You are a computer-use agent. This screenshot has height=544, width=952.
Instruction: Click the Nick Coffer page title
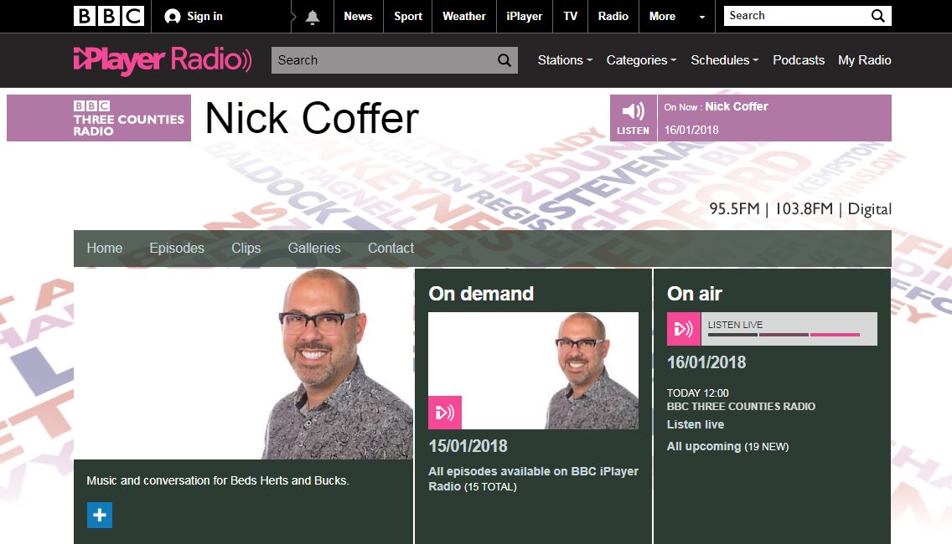pyautogui.click(x=312, y=118)
